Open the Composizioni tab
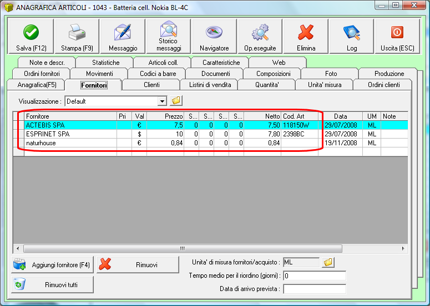Screen dimensions: 430x306 pyautogui.click(x=273, y=74)
